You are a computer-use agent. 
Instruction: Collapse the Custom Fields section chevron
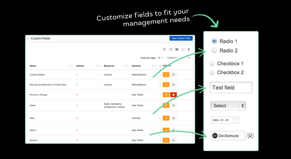[x=28, y=38]
